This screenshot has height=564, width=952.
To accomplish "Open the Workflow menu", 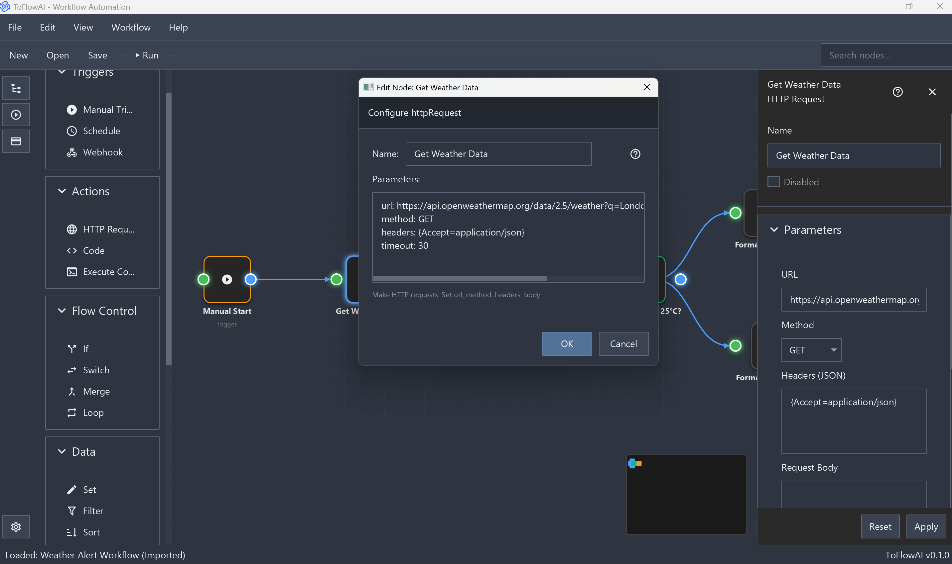I will (x=131, y=27).
